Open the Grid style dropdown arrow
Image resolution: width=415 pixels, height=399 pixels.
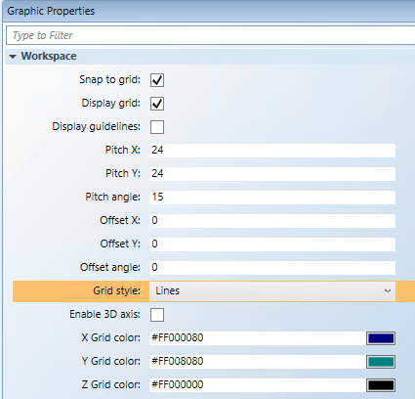tap(388, 290)
